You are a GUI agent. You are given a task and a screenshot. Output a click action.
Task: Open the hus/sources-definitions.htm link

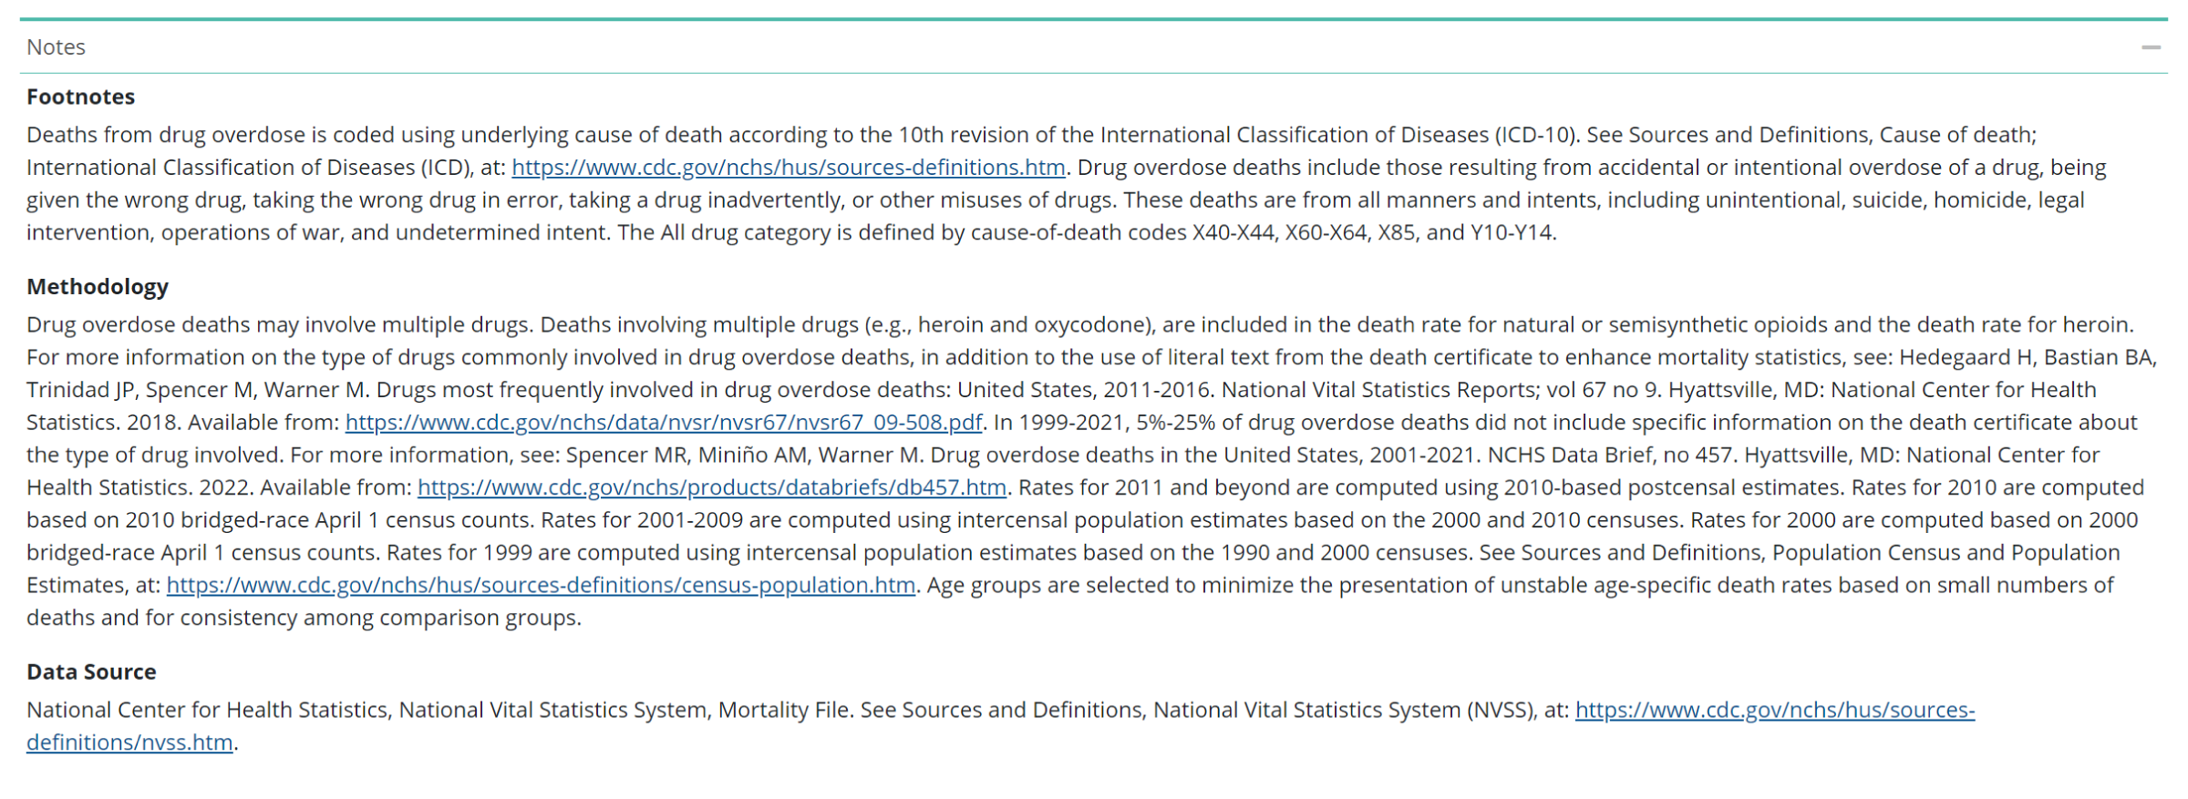(x=788, y=168)
